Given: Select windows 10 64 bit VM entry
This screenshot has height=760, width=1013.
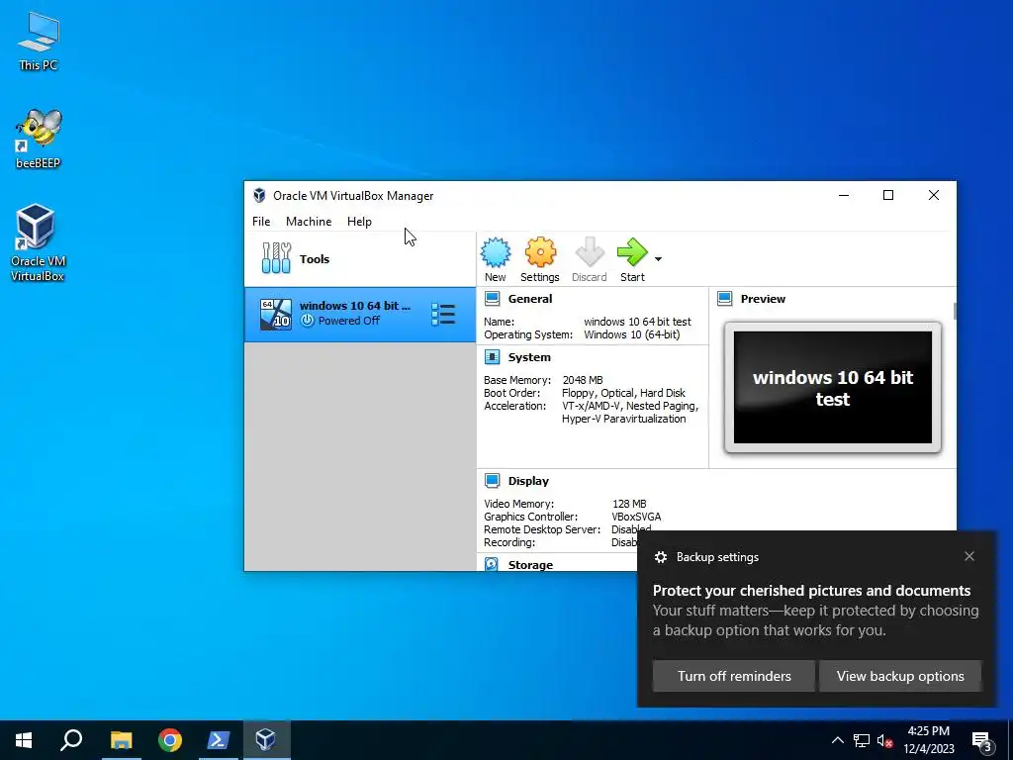Looking at the screenshot, I should [360, 315].
